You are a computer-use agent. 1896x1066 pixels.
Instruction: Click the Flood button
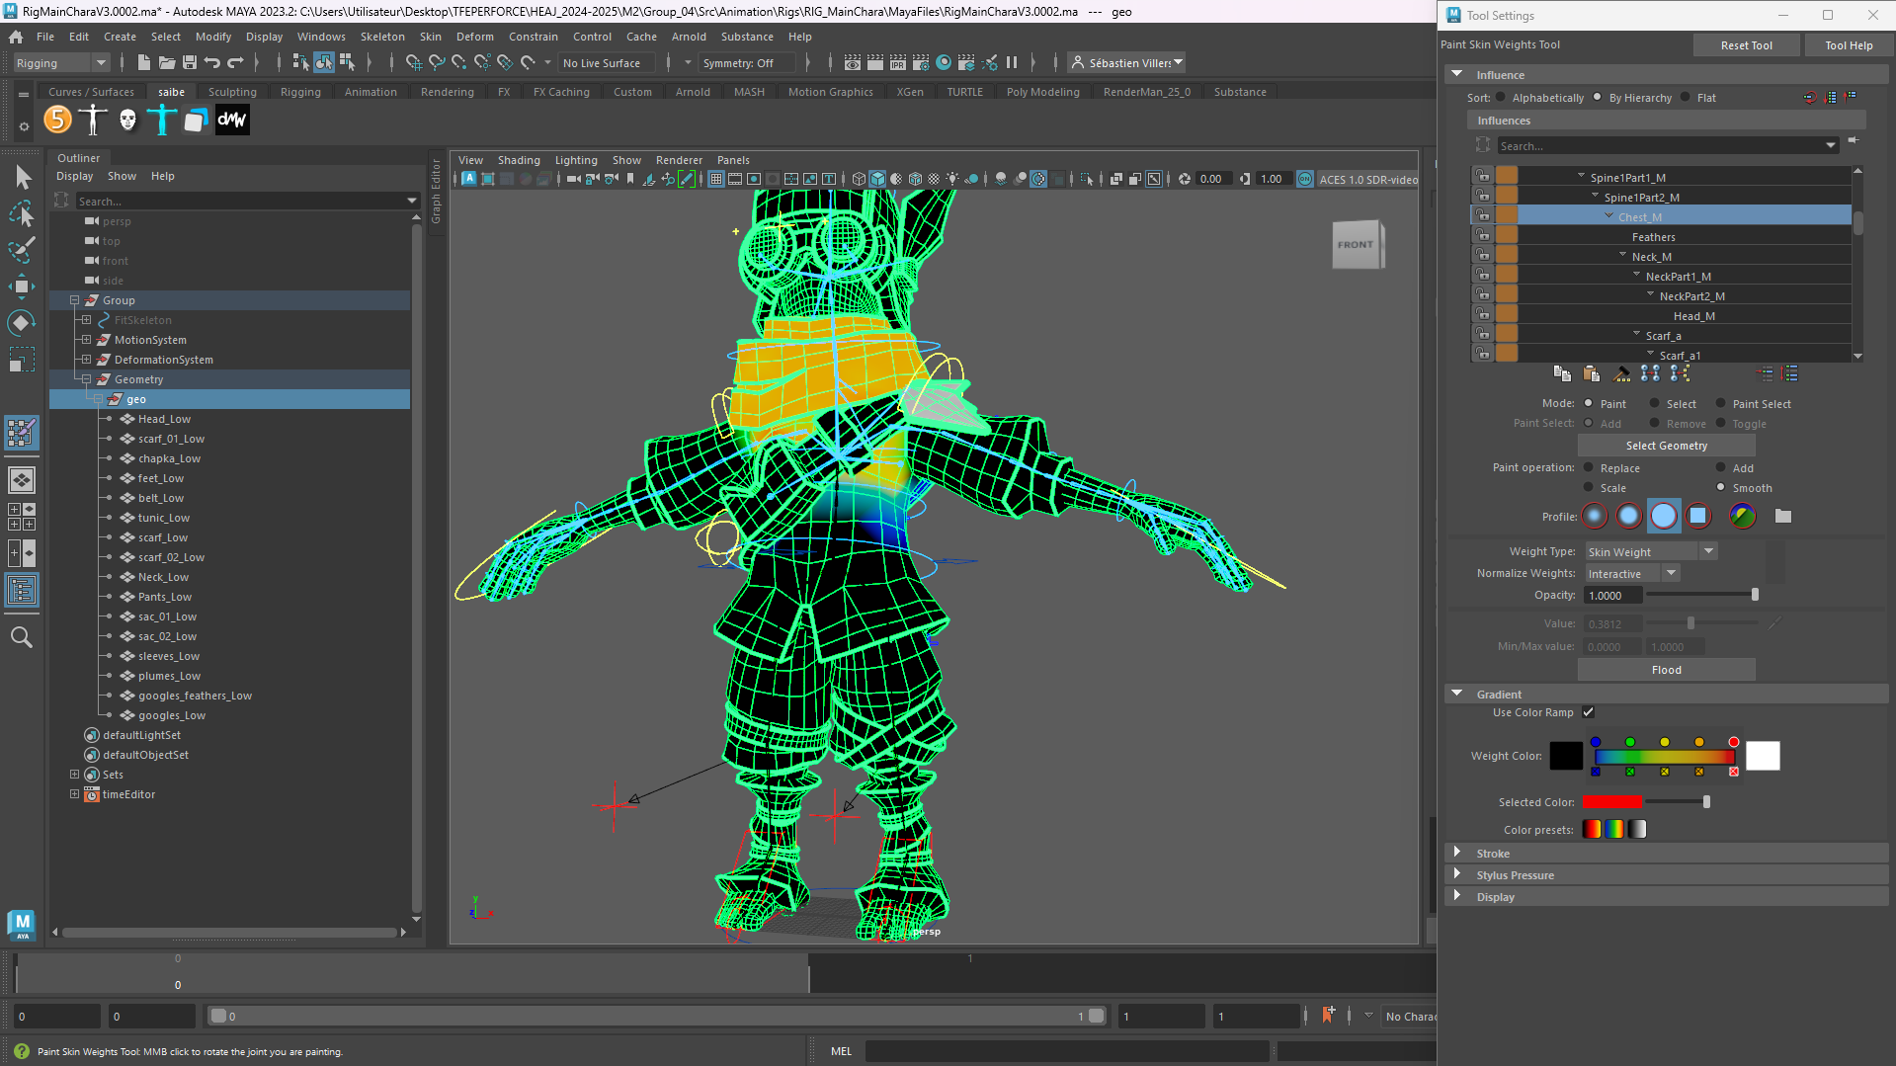coord(1666,670)
